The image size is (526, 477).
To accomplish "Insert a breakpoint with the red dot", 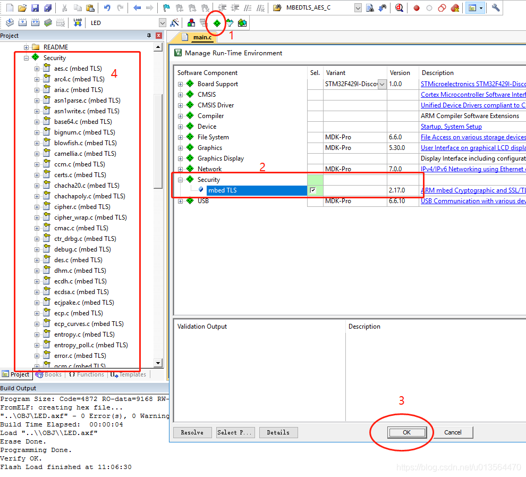I will pyautogui.click(x=417, y=8).
